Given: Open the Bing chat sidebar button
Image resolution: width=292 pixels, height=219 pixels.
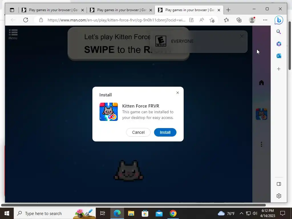Looking at the screenshot, I should pos(279,20).
